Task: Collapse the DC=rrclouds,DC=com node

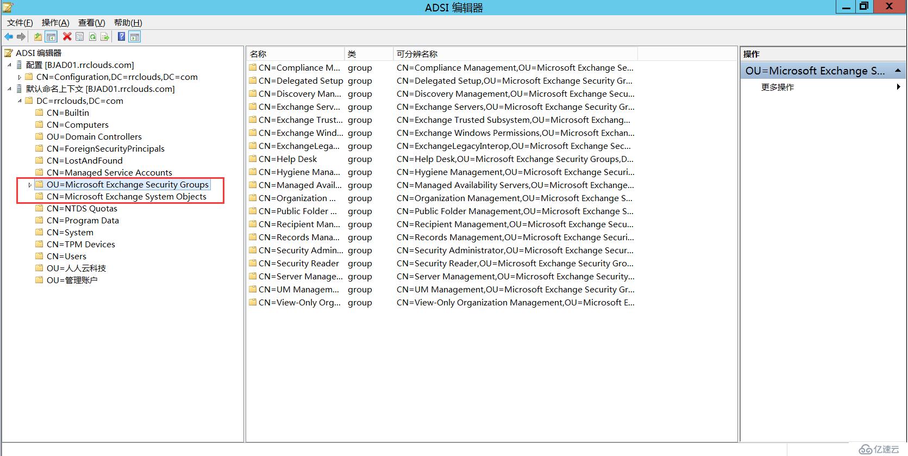Action: pyautogui.click(x=20, y=101)
